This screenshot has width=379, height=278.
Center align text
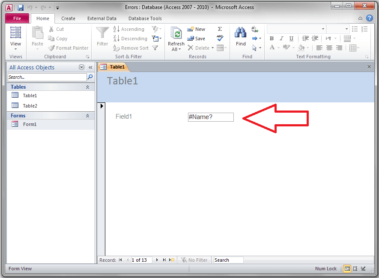(x=329, y=48)
